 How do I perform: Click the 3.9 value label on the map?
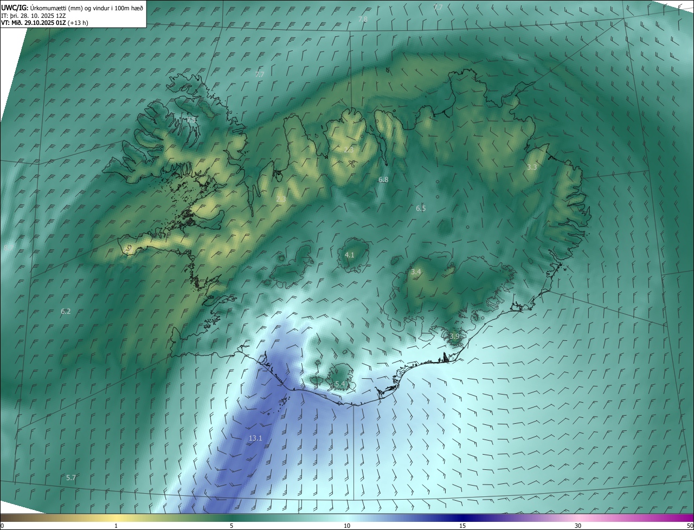(454, 337)
